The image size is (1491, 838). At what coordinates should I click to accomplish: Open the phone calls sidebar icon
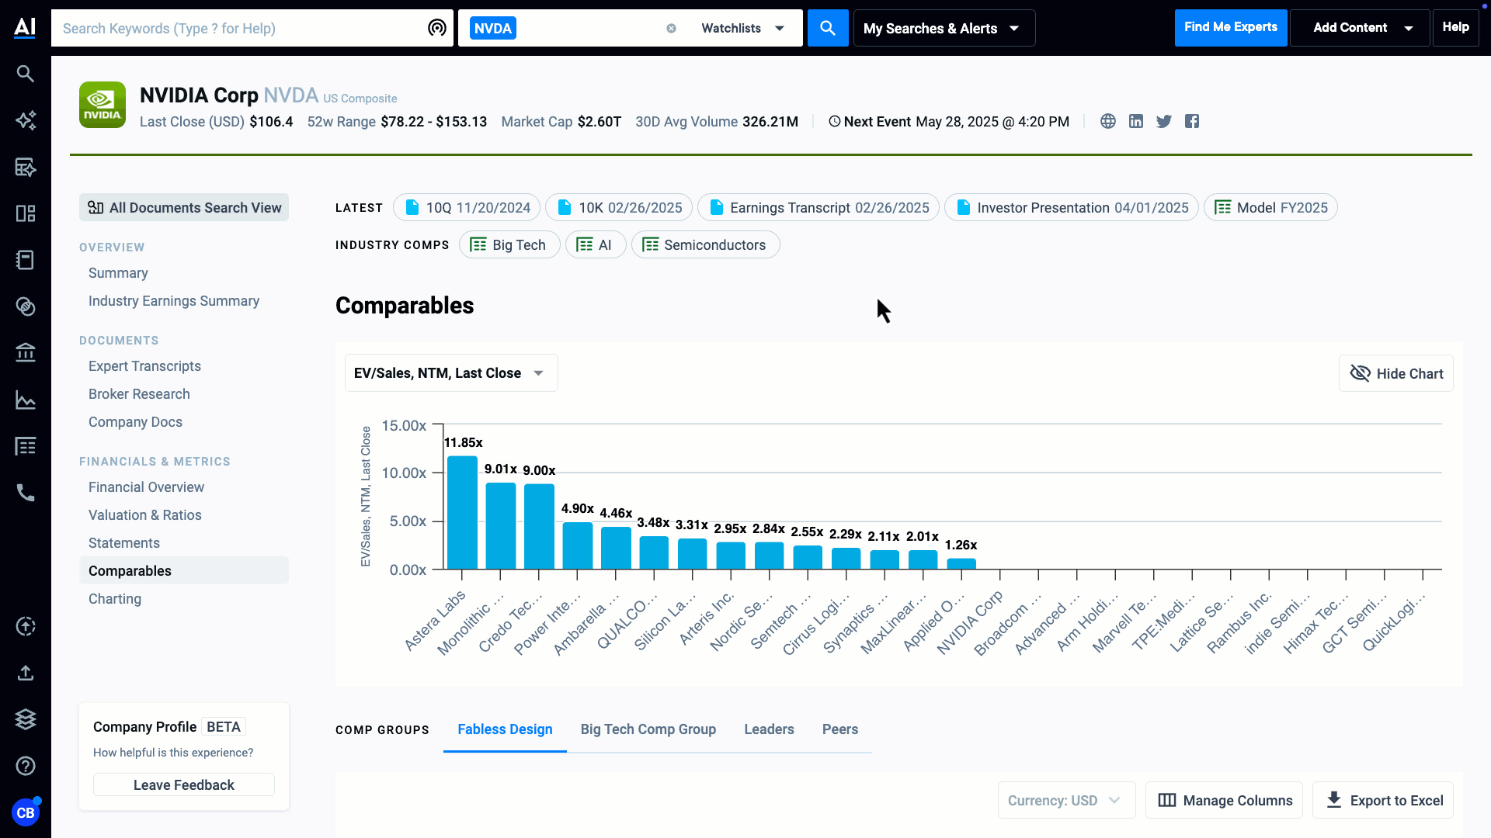(x=26, y=493)
